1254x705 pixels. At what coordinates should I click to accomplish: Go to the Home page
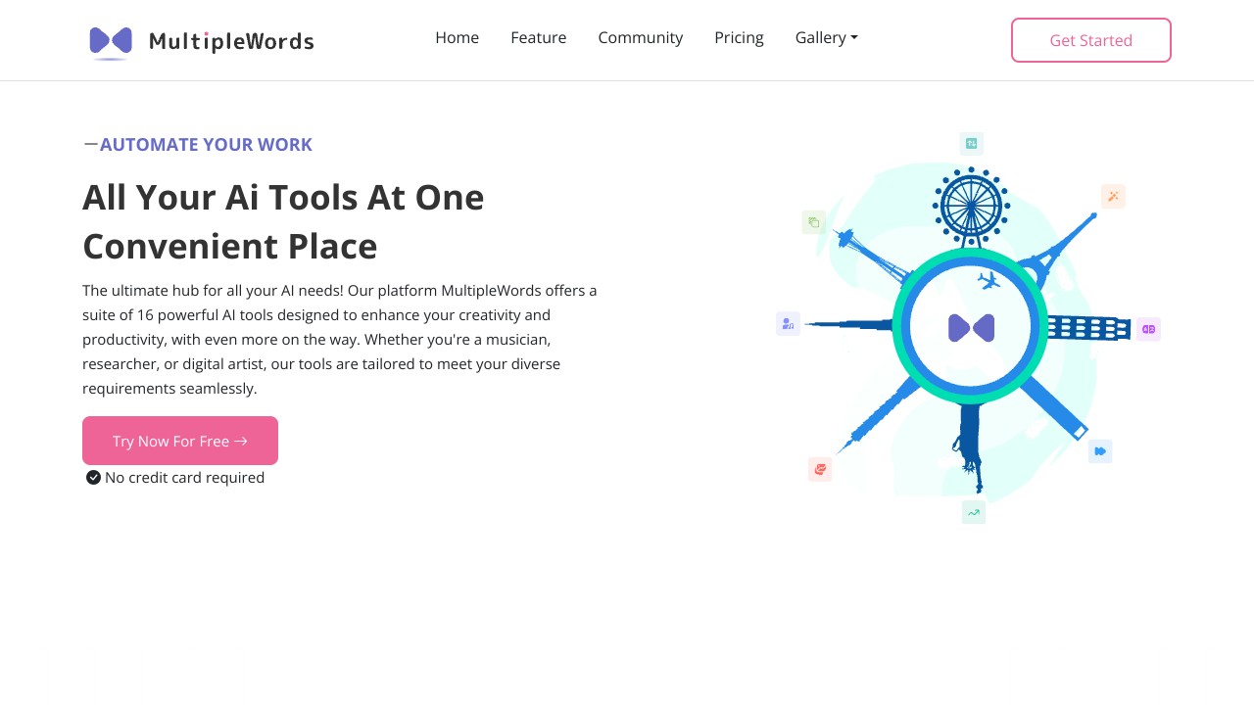click(x=458, y=37)
